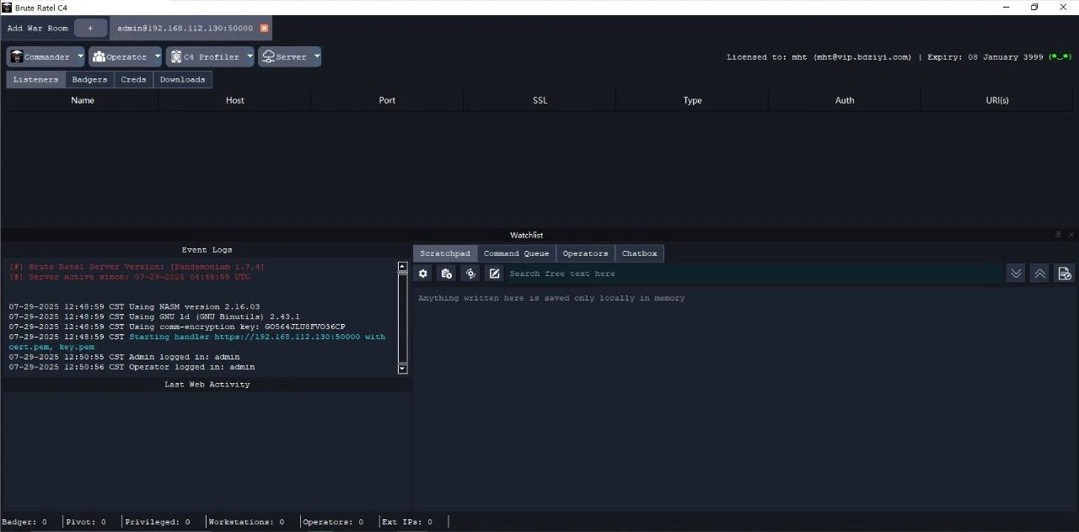Viewport: 1079px width, 532px height.
Task: Click the Server active since log line
Action: 130,277
